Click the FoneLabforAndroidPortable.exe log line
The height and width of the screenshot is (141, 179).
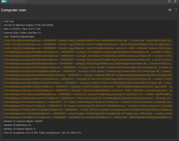click(x=88, y=94)
